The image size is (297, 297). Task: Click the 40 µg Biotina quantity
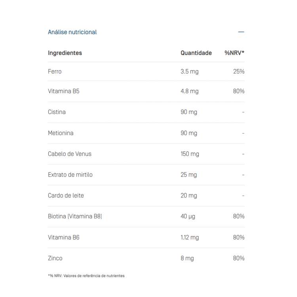click(x=188, y=216)
